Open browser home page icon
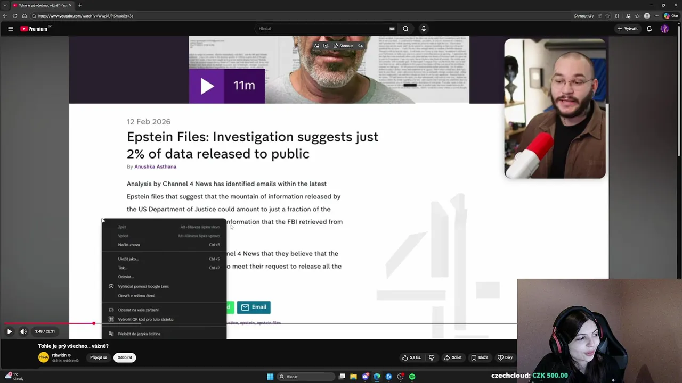The width and height of the screenshot is (682, 383). pos(25,16)
